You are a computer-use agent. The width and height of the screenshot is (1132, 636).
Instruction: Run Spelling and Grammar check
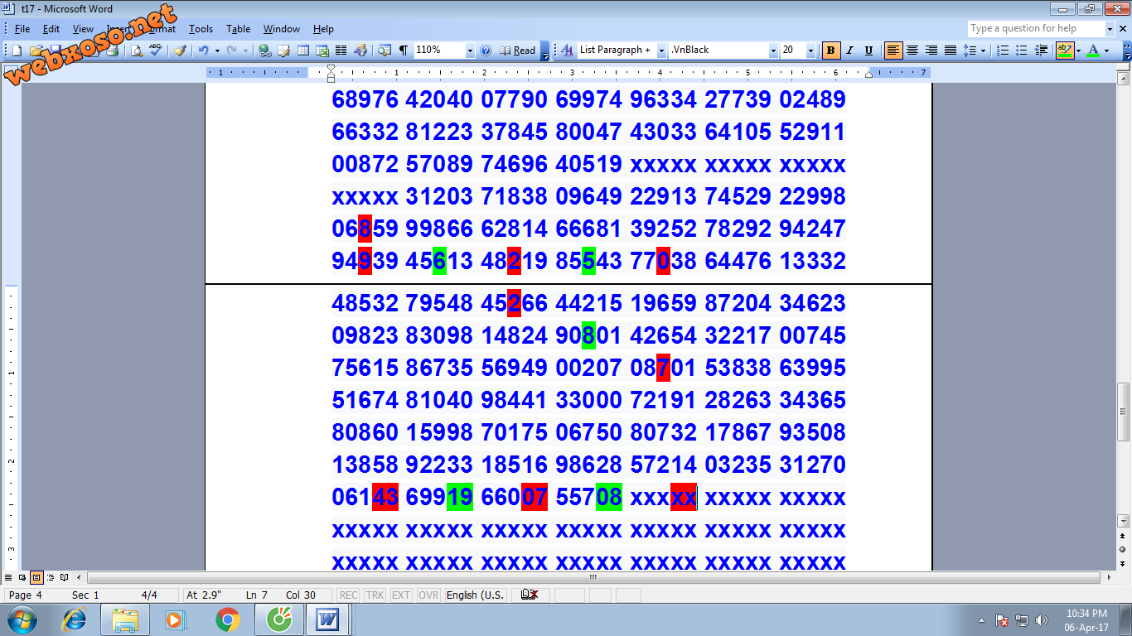(x=155, y=51)
